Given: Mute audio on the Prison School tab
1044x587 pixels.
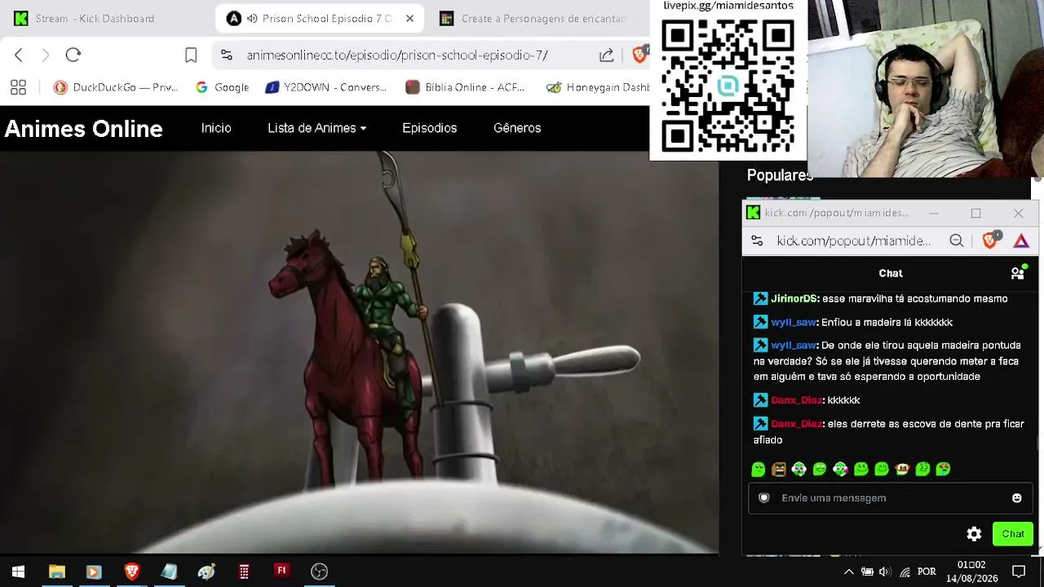Looking at the screenshot, I should coord(252,18).
